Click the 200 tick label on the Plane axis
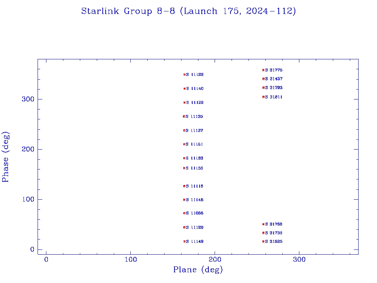 point(215,259)
